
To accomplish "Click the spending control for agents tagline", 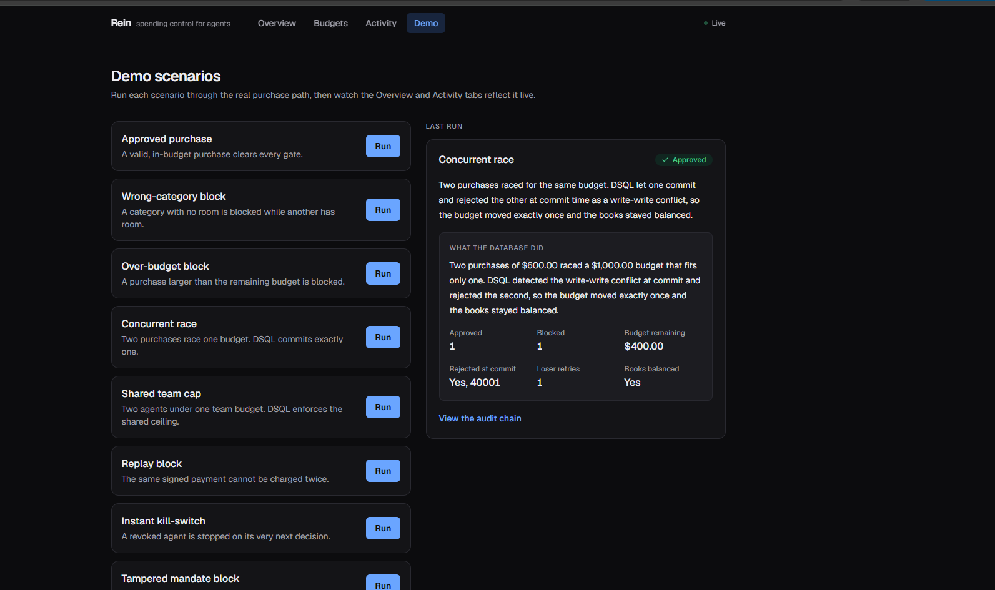I will pos(183,24).
